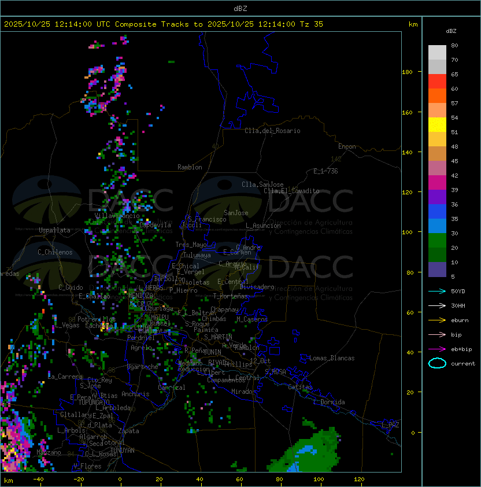Click the 'Potrerillos' map label
Viewport: 481px width, 487px height.
(97, 319)
